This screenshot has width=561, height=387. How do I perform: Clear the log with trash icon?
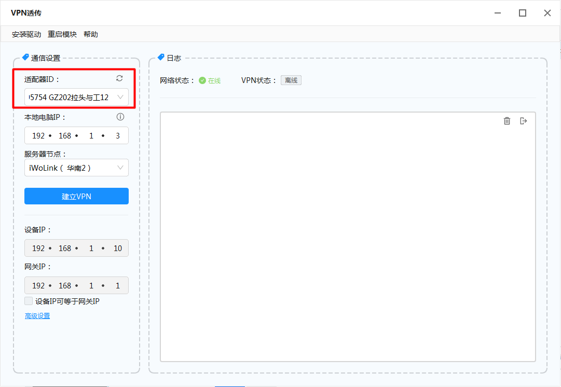pos(507,121)
